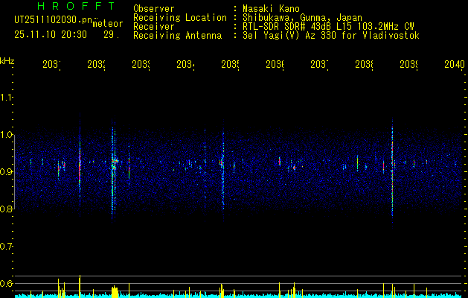Select the observer name Masaki Kano
This screenshot has height=298, width=468.
click(x=271, y=8)
